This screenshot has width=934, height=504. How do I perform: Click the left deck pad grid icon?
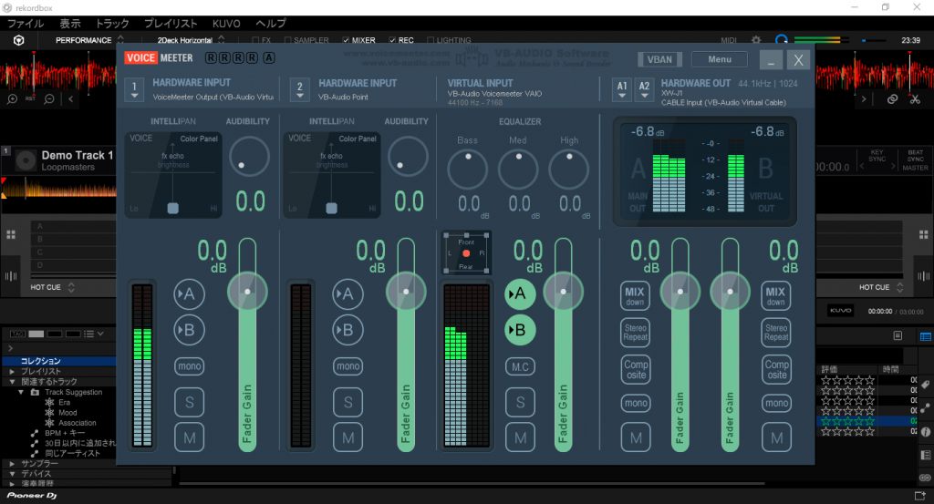[11, 234]
